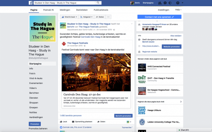Expand the post options chevron arrow
Viewport: 212px width, 132px height.
131,24
